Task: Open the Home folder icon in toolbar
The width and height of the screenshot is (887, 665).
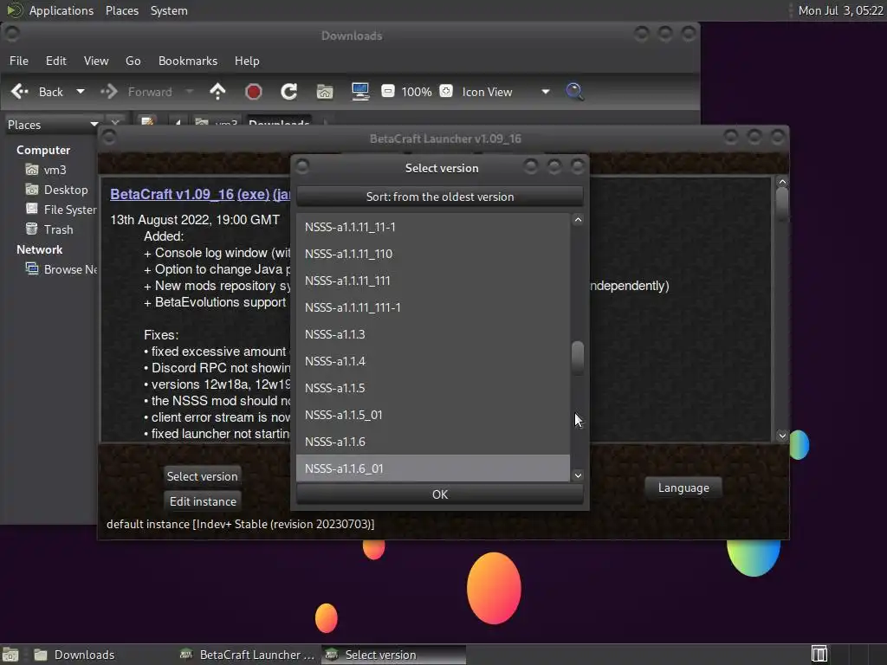Action: 325,92
